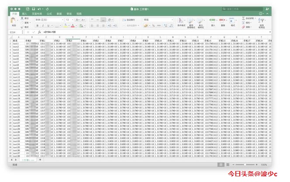Viewport: 290px width, 182px height.
Task: Toggle Italic formatting
Action: coord(43,26)
